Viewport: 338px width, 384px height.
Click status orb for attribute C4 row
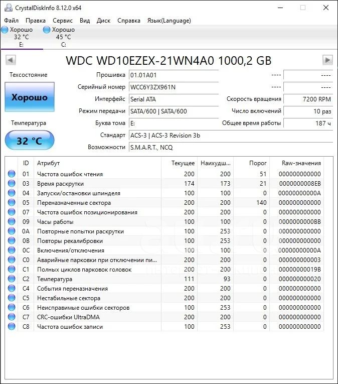tap(12, 289)
